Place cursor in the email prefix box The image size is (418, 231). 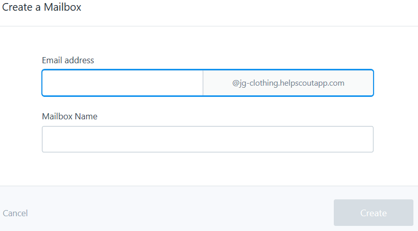[x=122, y=83]
